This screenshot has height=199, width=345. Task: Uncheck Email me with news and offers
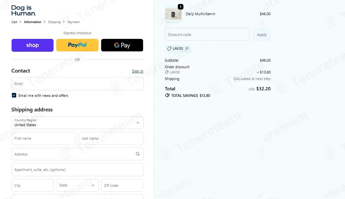[14, 95]
